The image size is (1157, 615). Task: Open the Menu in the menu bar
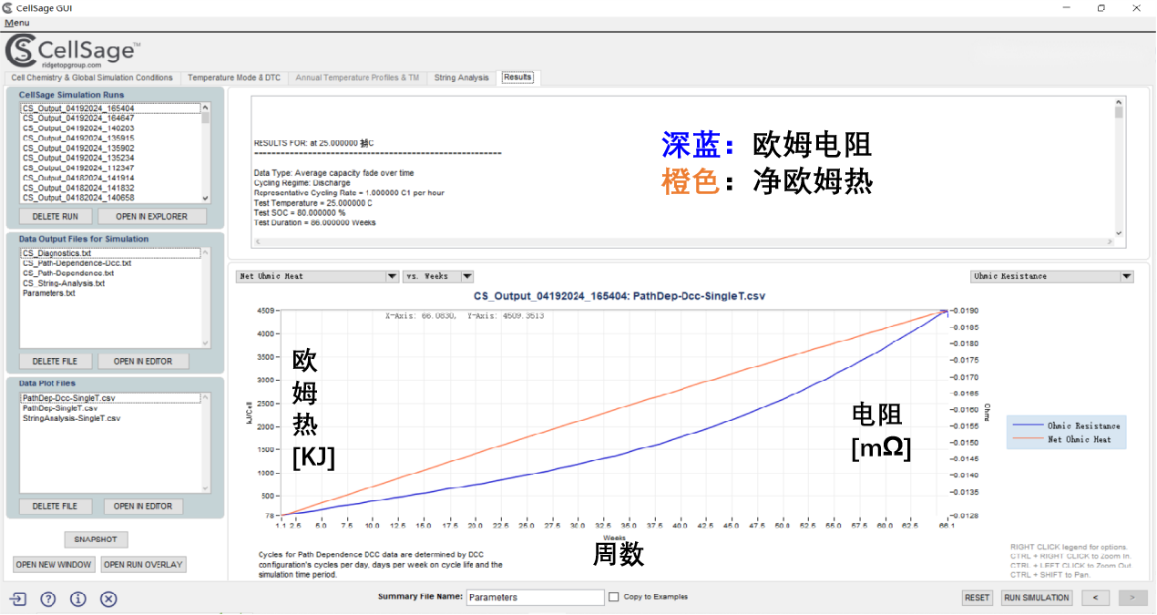(x=16, y=23)
